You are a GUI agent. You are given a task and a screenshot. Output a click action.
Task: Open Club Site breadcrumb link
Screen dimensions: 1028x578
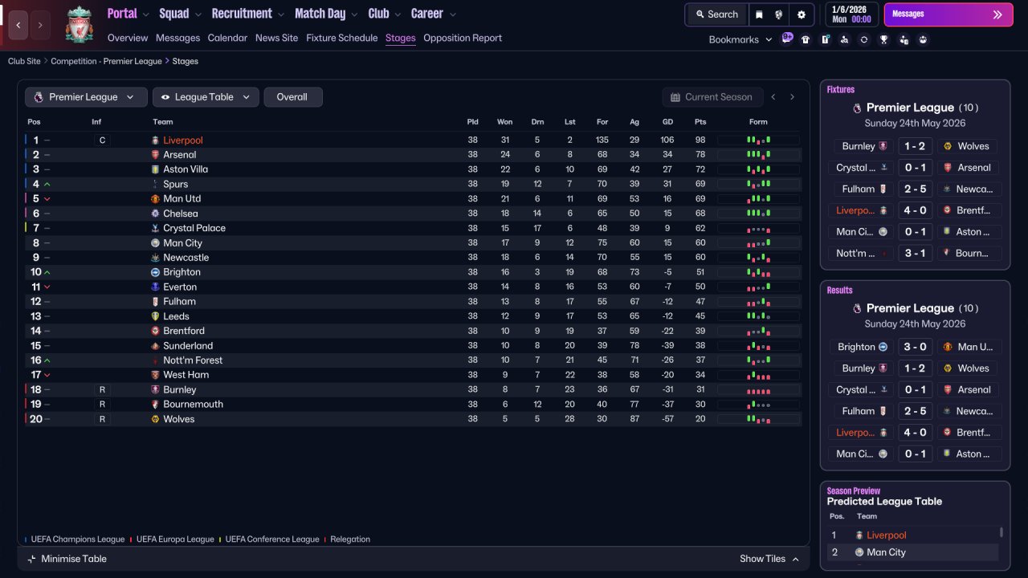tap(24, 61)
